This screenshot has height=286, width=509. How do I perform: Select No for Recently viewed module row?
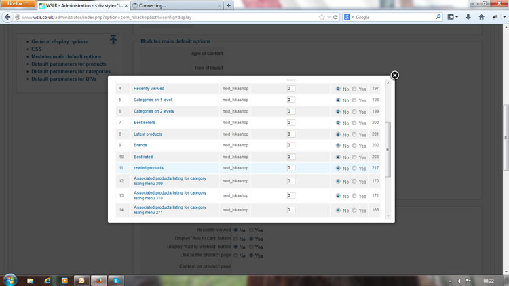(338, 89)
